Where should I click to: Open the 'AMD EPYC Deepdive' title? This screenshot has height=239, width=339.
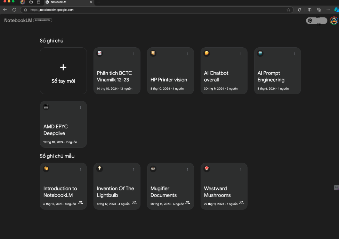click(x=56, y=130)
